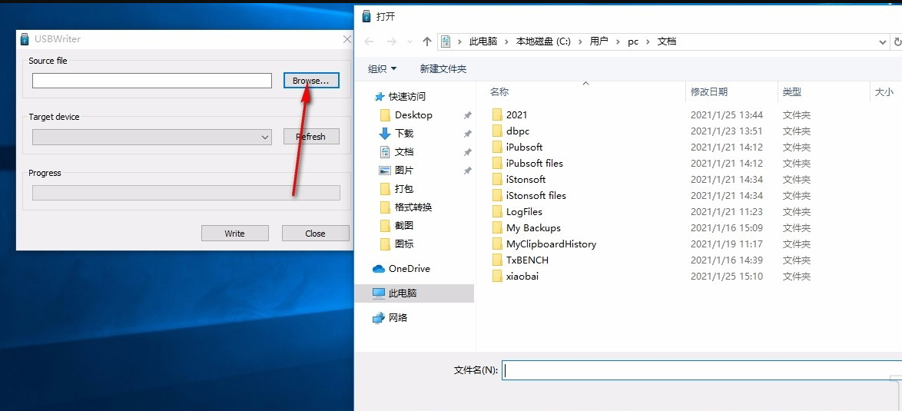The width and height of the screenshot is (902, 411).
Task: Select the dbpc folder
Action: [518, 131]
